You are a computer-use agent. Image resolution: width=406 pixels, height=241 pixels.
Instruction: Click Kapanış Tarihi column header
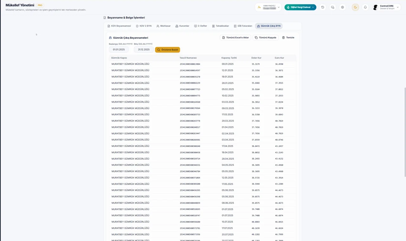pos(229,58)
